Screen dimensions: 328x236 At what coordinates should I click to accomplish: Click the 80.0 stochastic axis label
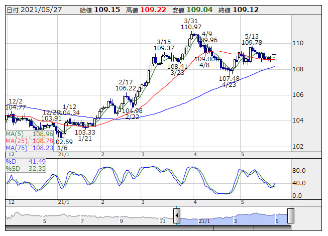(x=299, y=171)
